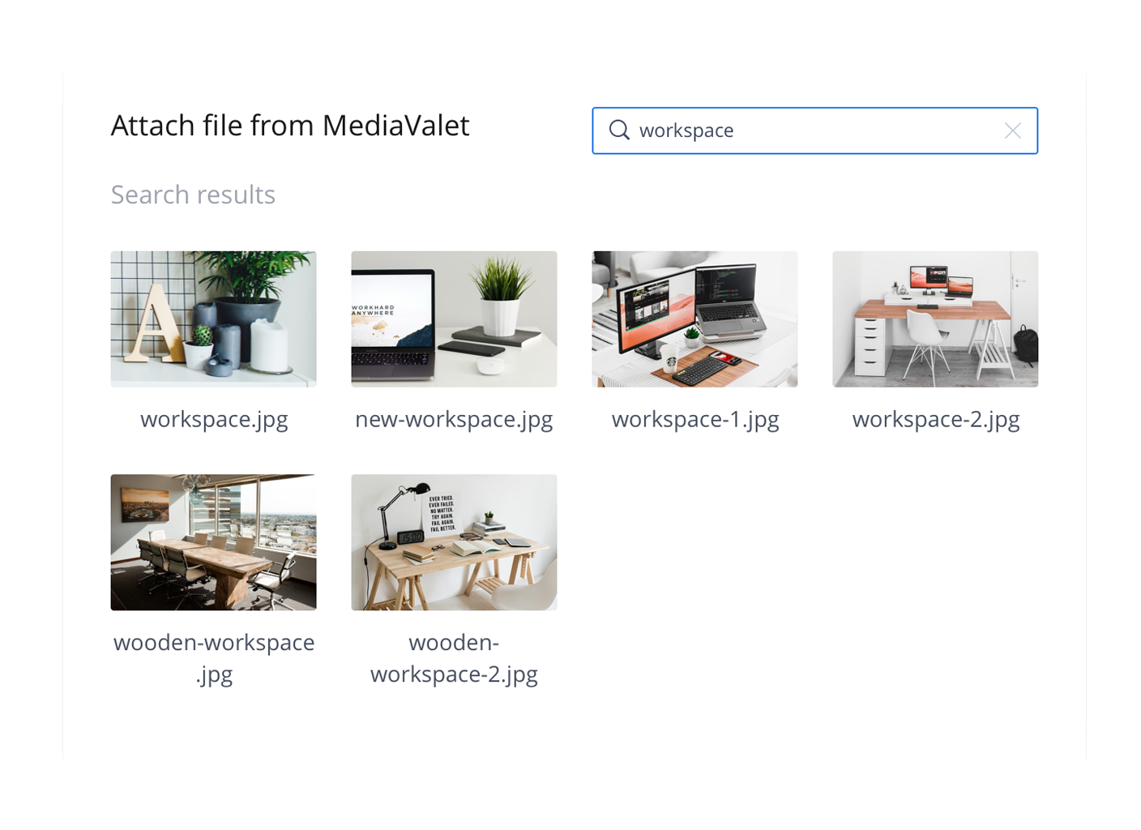Select the workspace.jpg thumbnail with letter A

point(214,319)
